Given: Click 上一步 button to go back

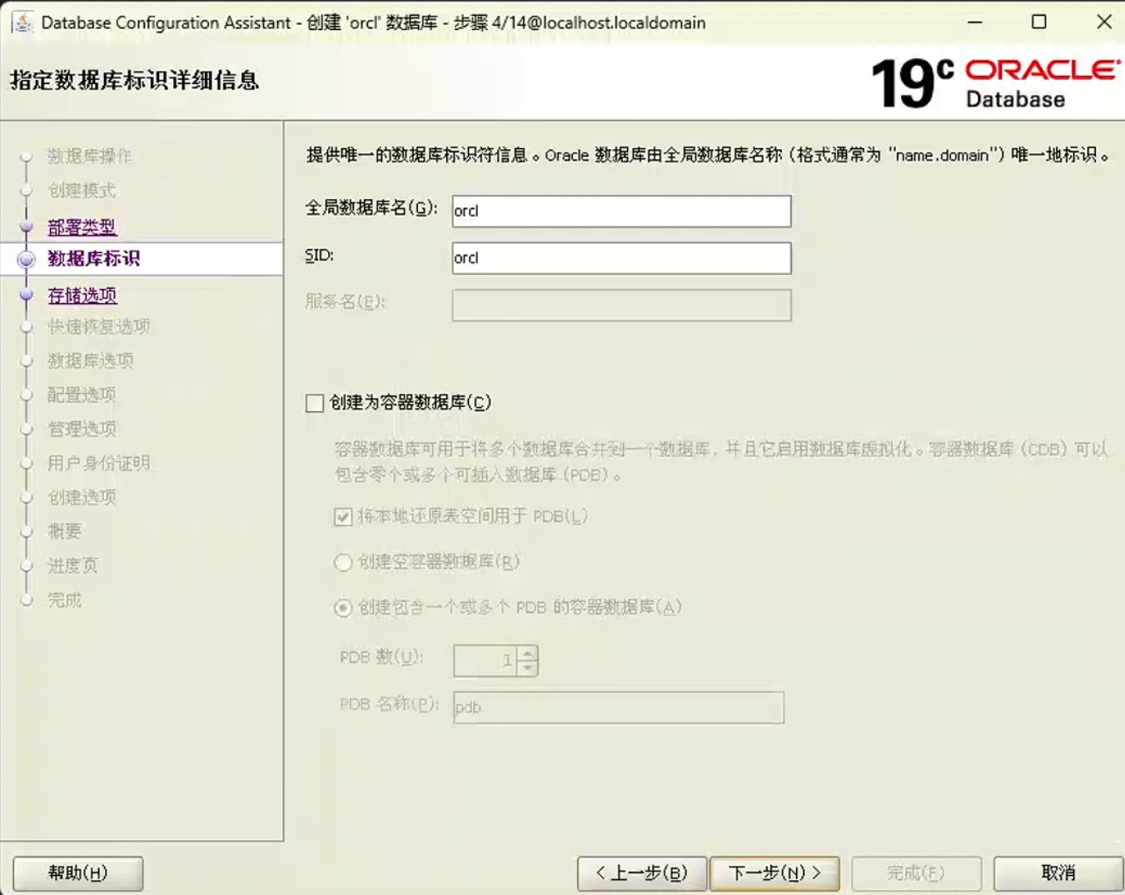Looking at the screenshot, I should pyautogui.click(x=642, y=873).
